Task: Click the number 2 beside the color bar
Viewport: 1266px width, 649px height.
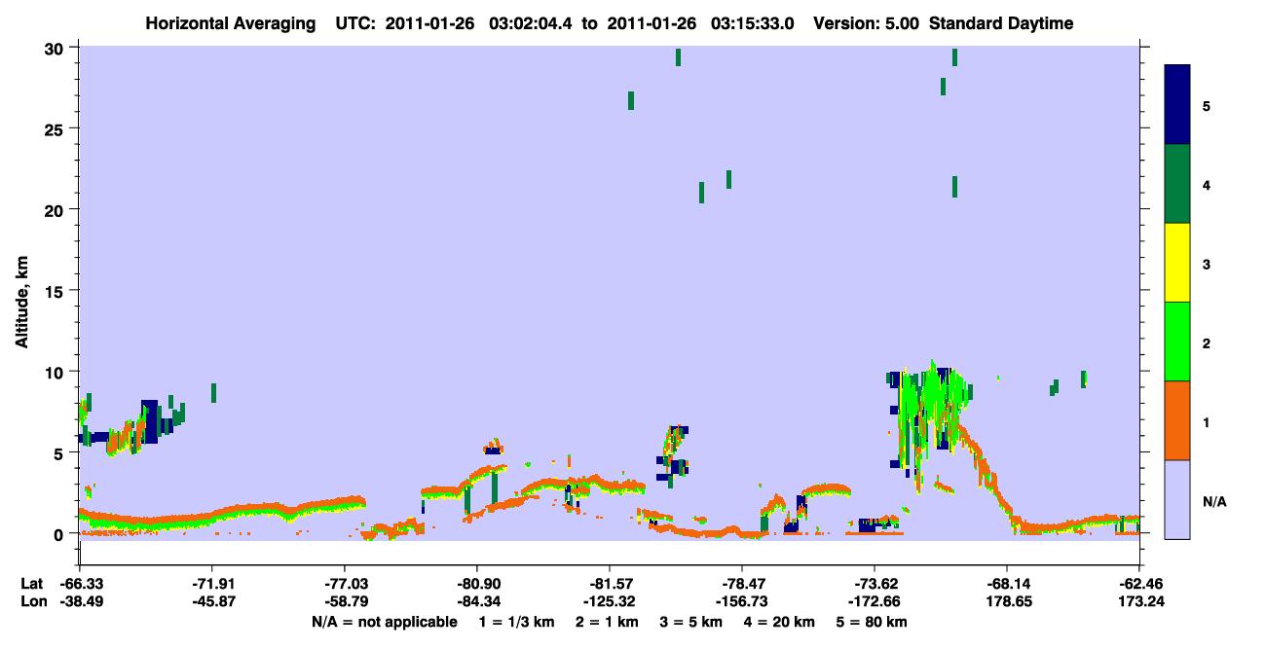Action: point(1208,343)
